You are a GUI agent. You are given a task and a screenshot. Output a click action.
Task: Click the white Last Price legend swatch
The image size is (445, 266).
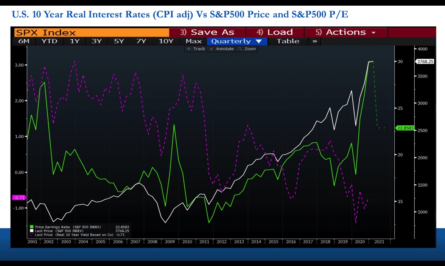[x=31, y=231]
